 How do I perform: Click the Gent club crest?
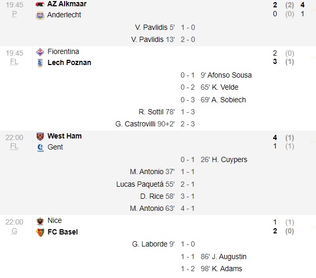[x=40, y=147]
